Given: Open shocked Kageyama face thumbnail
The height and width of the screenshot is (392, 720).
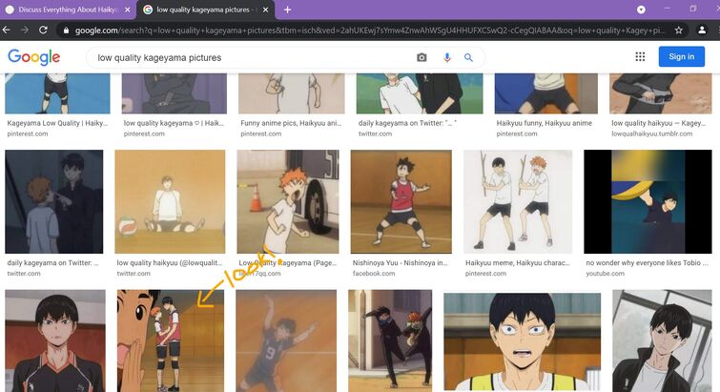Looking at the screenshot, I should coord(522,342).
